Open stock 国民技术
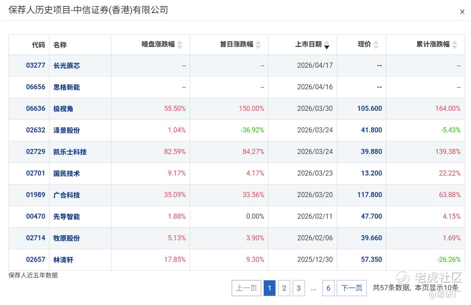 (x=66, y=173)
